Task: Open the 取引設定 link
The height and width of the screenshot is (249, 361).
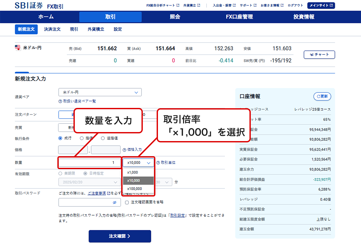Action: tap(178, 215)
